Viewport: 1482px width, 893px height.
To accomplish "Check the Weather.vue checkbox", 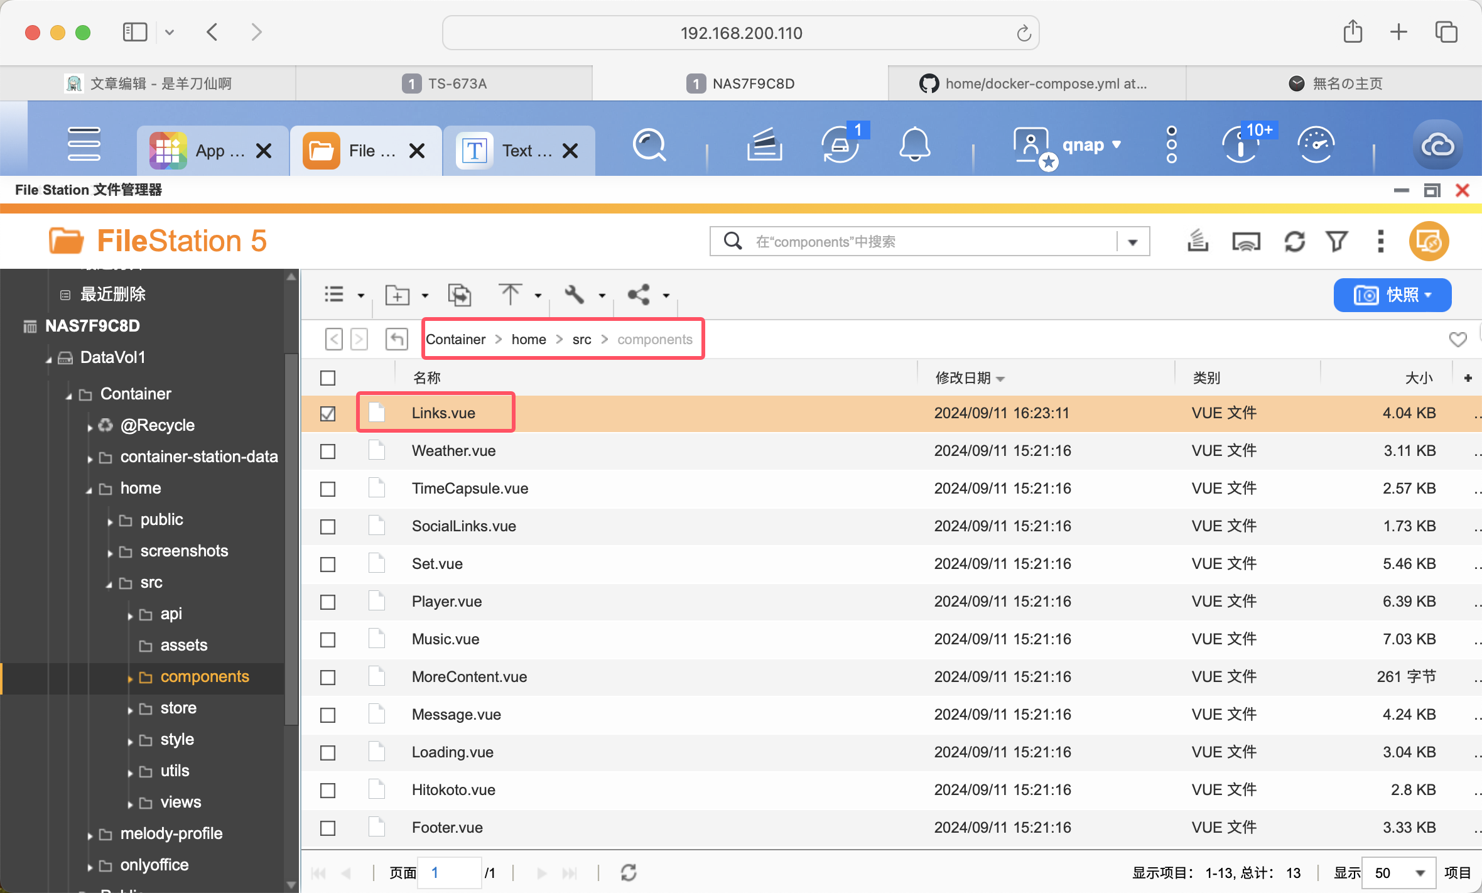I will [328, 452].
